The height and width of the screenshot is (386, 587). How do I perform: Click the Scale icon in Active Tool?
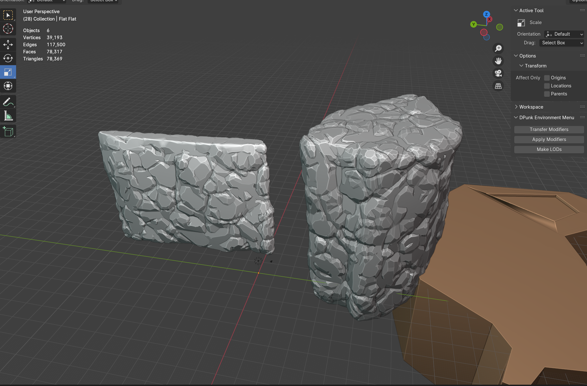[x=521, y=23]
